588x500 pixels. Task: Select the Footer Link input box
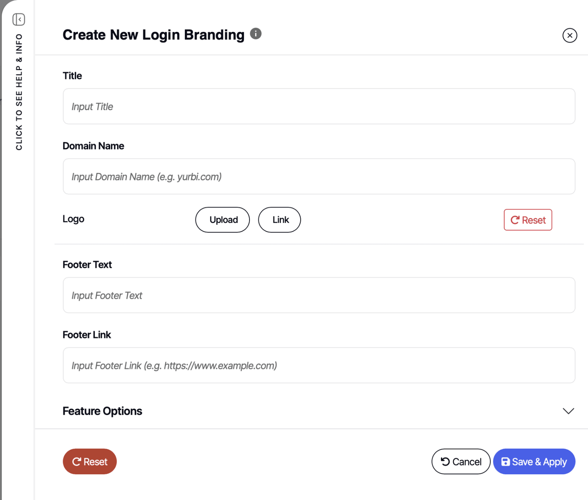click(x=319, y=366)
